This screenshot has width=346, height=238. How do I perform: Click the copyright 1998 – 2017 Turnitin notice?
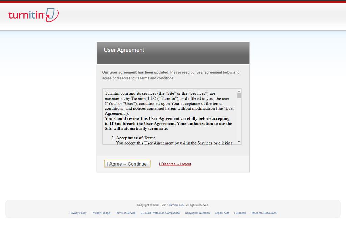(173, 205)
